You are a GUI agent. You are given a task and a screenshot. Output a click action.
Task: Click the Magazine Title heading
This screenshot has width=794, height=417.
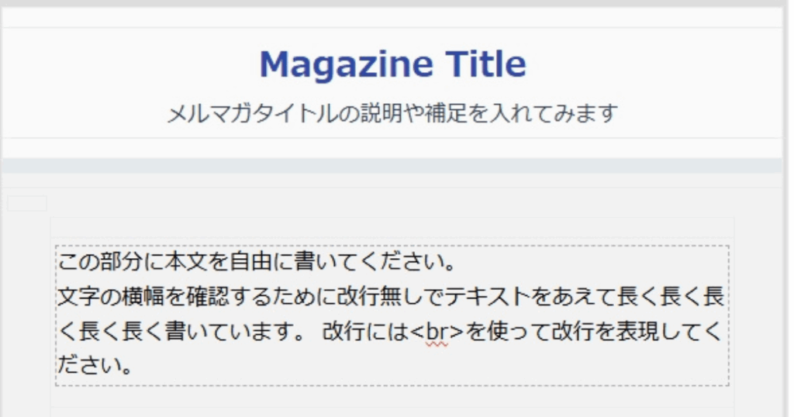click(x=392, y=64)
